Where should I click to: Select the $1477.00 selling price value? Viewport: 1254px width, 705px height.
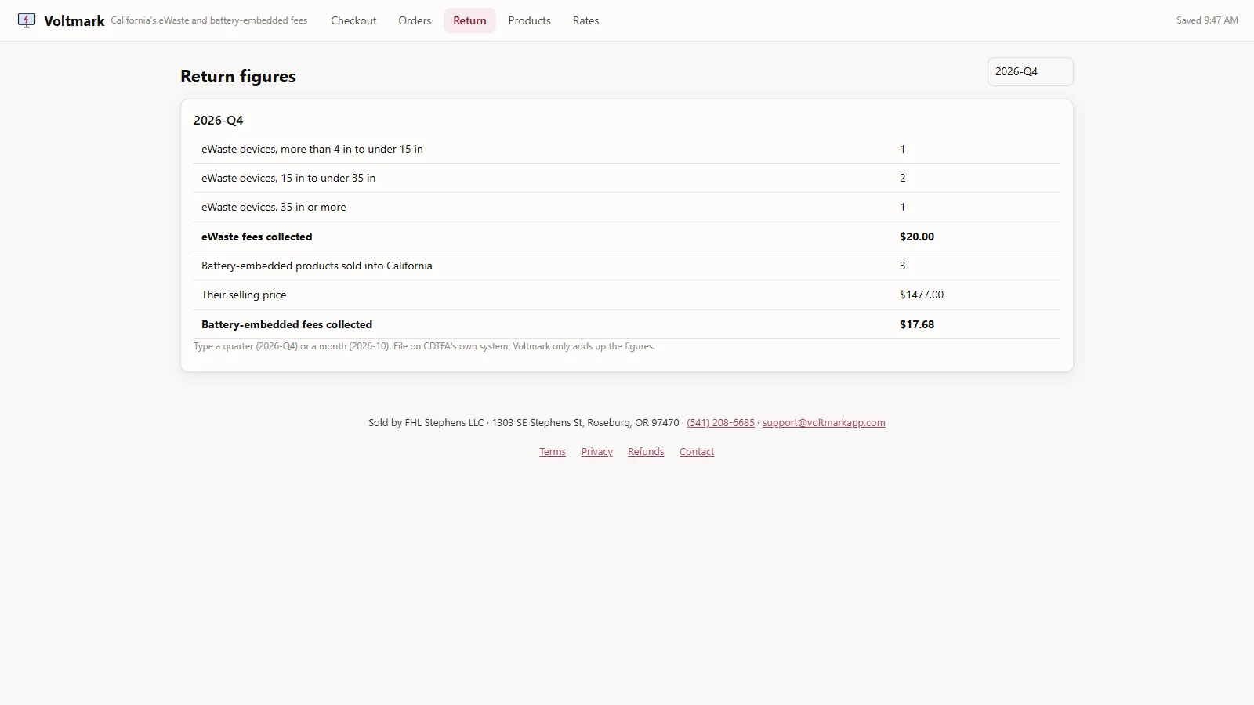[x=922, y=295]
